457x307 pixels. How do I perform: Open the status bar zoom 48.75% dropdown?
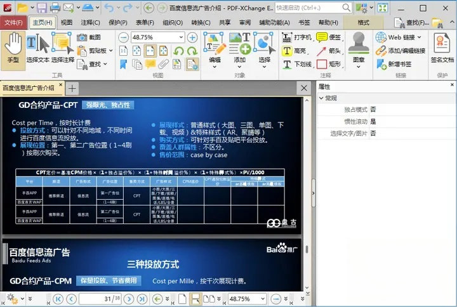pyautogui.click(x=263, y=299)
